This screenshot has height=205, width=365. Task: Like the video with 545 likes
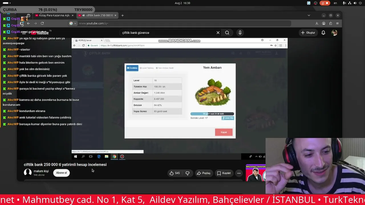(175, 173)
